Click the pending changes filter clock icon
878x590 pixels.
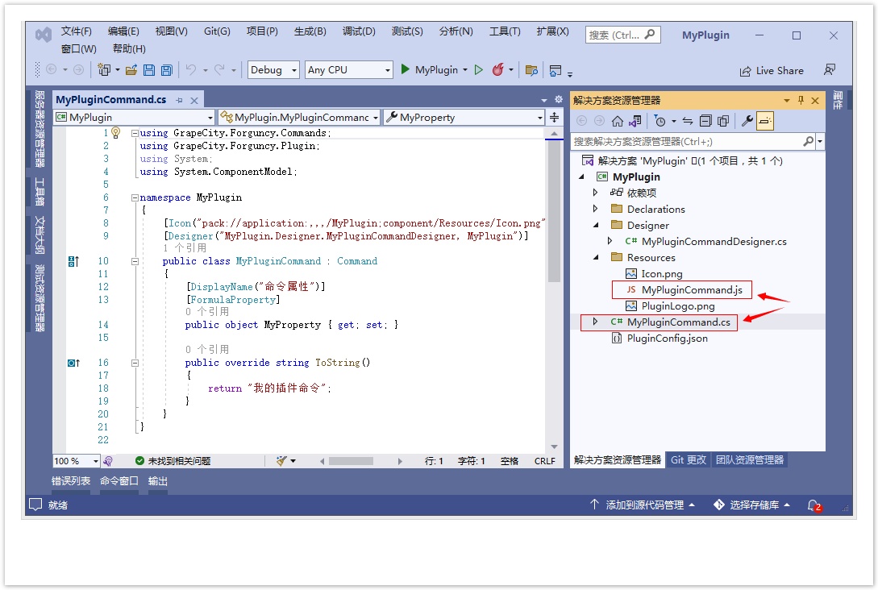click(x=660, y=121)
